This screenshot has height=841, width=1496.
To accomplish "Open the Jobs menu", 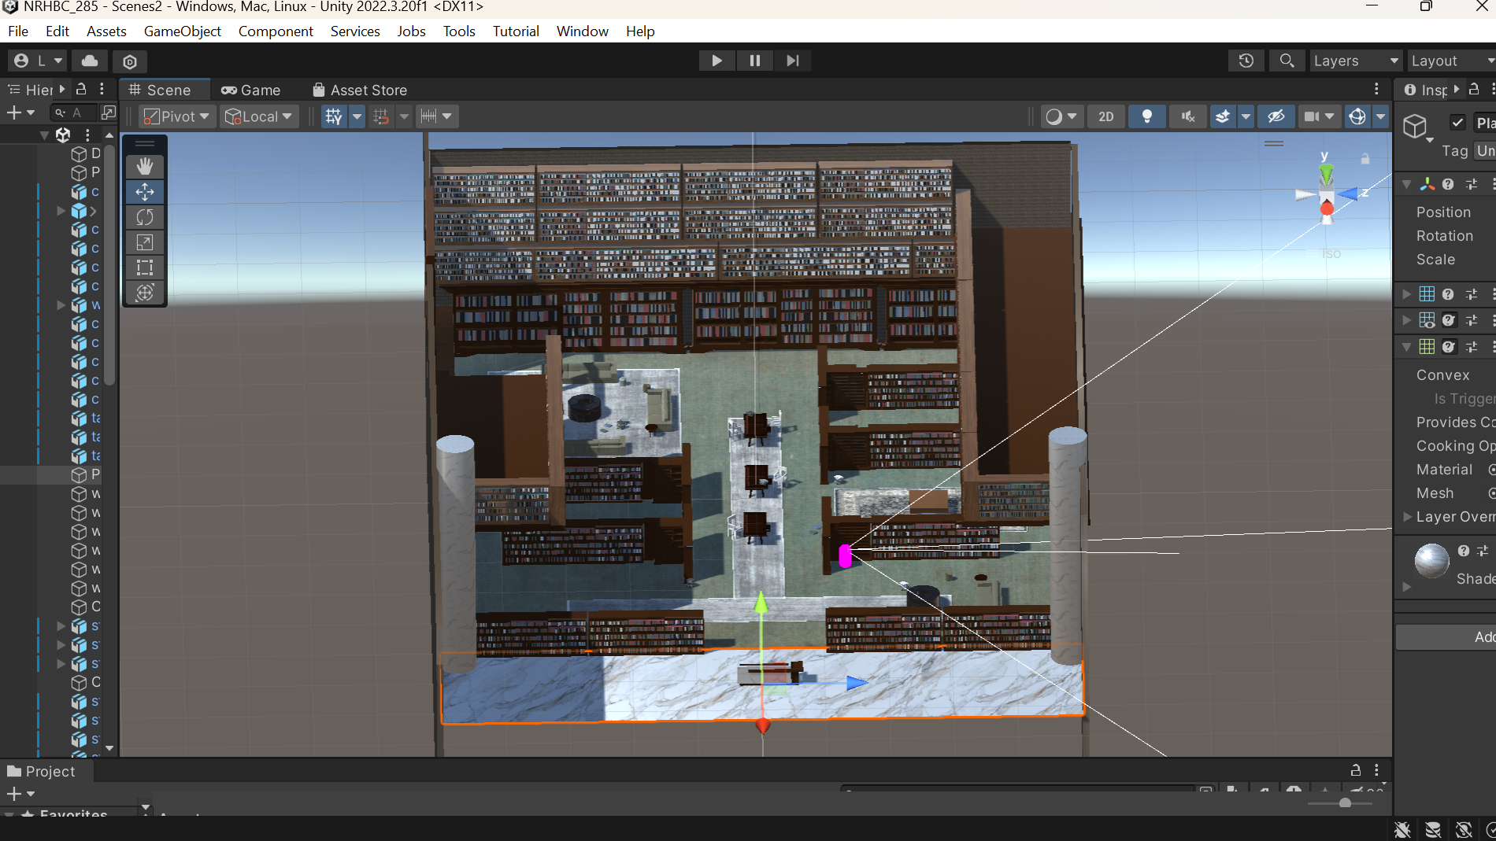I will (x=411, y=31).
